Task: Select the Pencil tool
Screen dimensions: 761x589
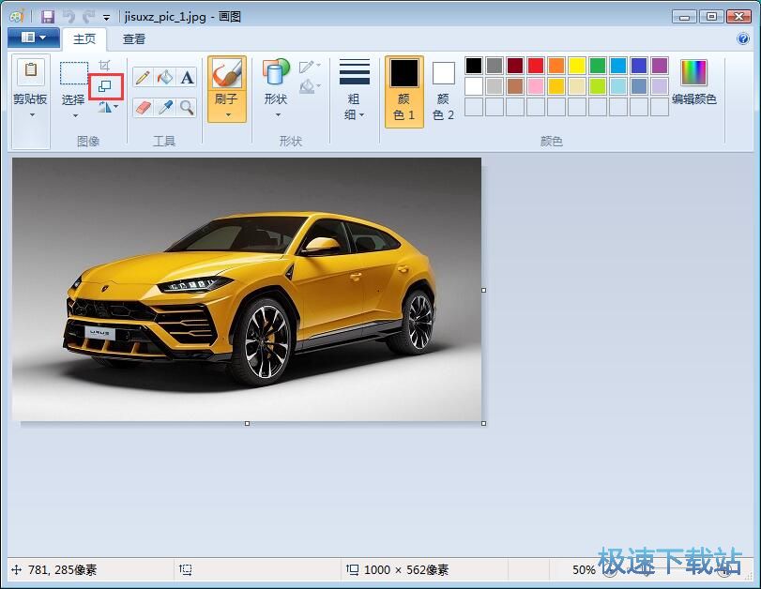Action: tap(144, 77)
